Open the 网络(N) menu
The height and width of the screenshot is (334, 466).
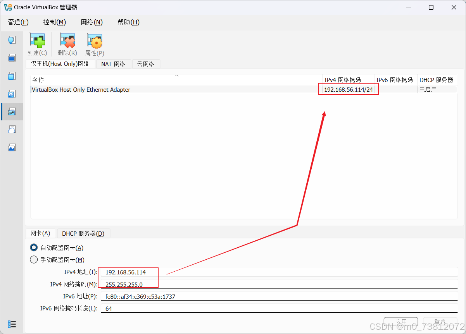(x=92, y=22)
